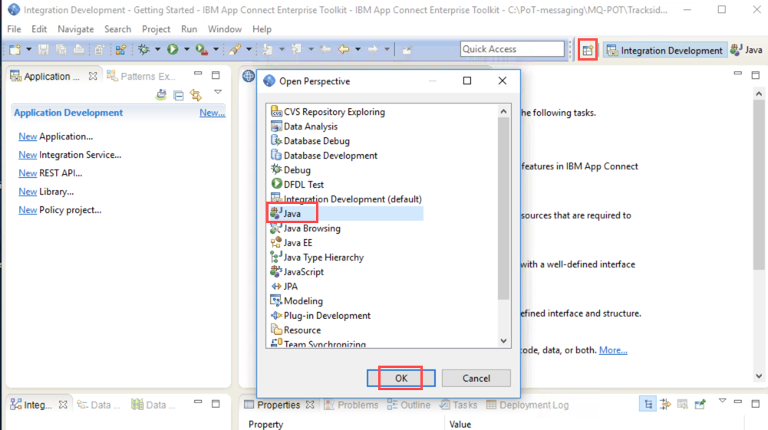Click the OK button in Open Perspective
The width and height of the screenshot is (768, 430).
click(401, 378)
